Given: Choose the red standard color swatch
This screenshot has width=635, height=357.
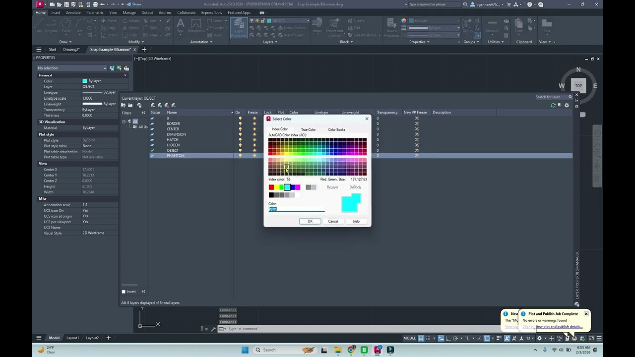Looking at the screenshot, I should coord(271,187).
